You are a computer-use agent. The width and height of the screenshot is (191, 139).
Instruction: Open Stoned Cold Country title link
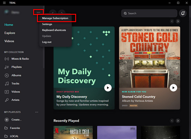tap(139, 97)
